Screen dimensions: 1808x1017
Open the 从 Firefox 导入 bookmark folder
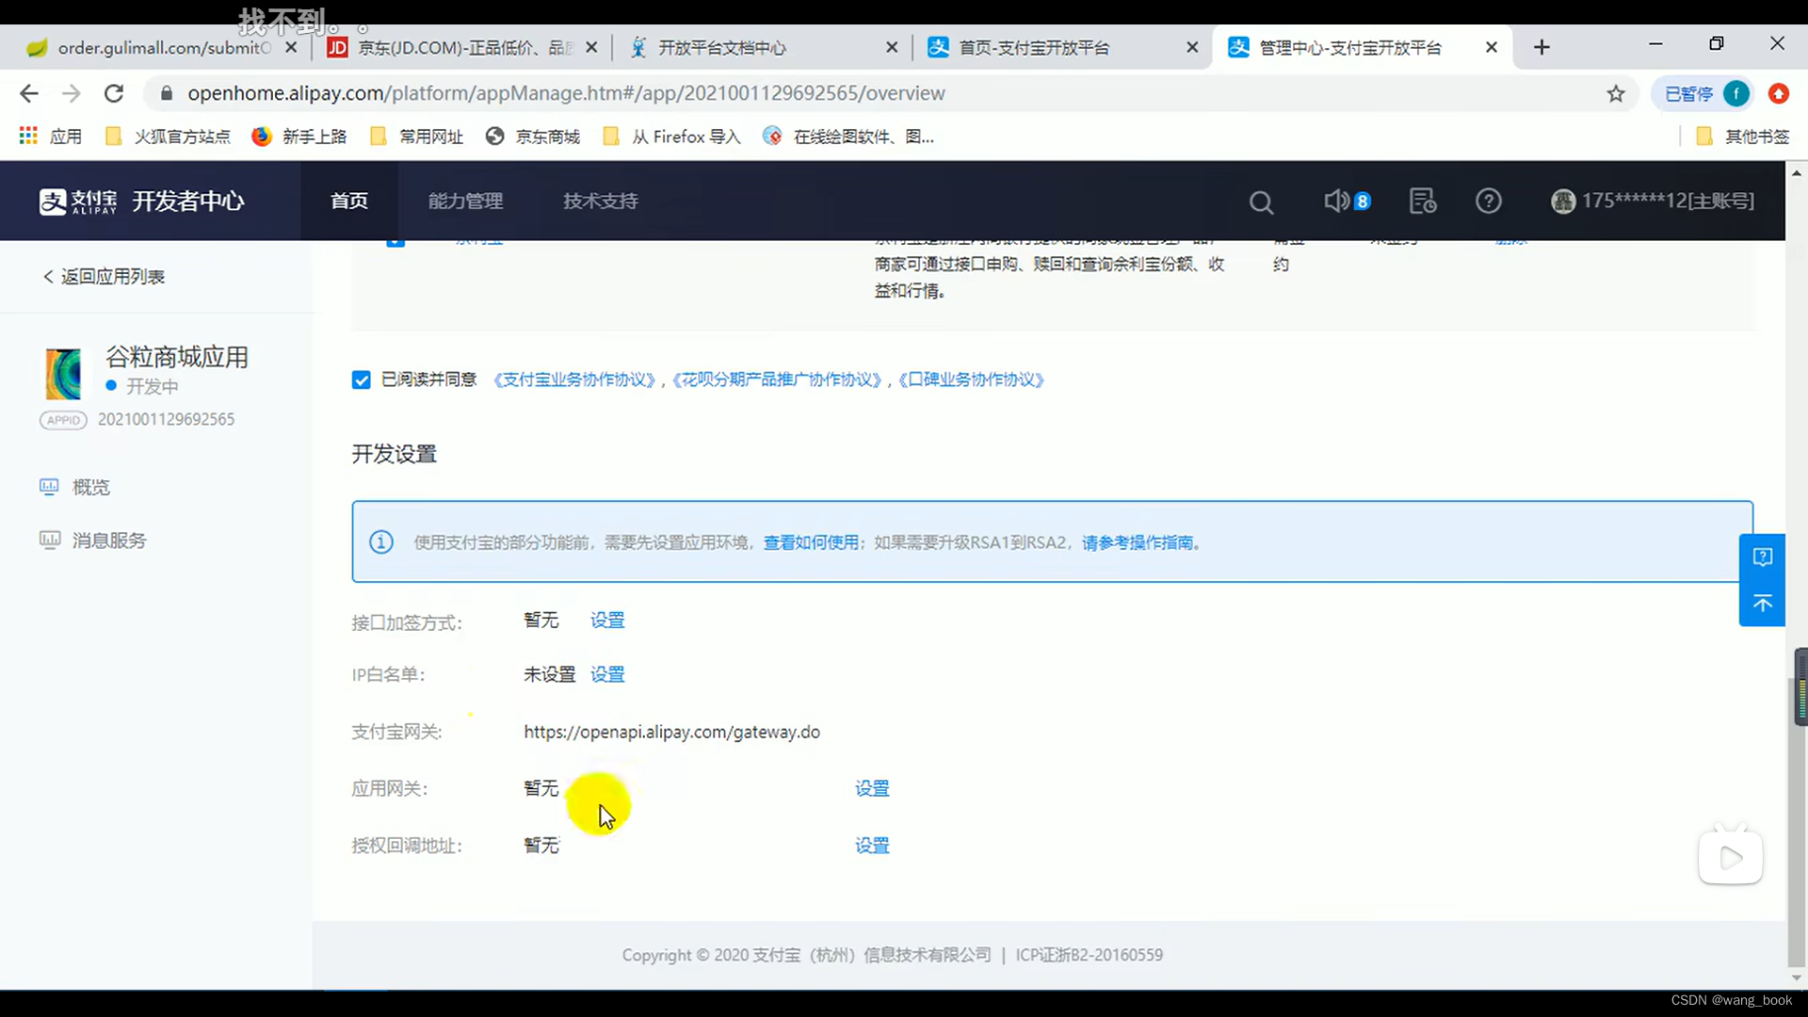pyautogui.click(x=671, y=137)
